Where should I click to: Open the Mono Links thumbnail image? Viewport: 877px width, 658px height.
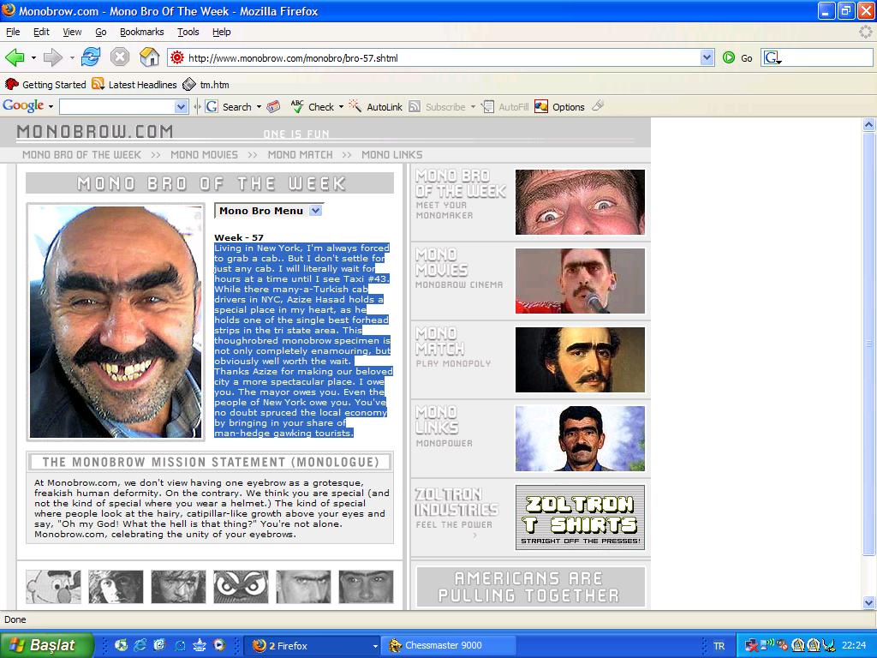580,439
